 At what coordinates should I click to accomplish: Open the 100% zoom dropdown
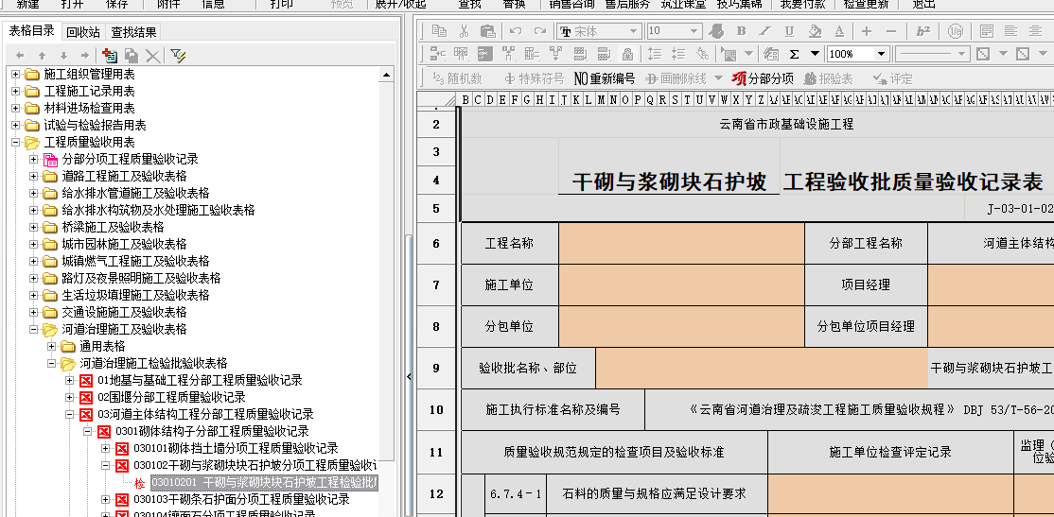pyautogui.click(x=881, y=54)
